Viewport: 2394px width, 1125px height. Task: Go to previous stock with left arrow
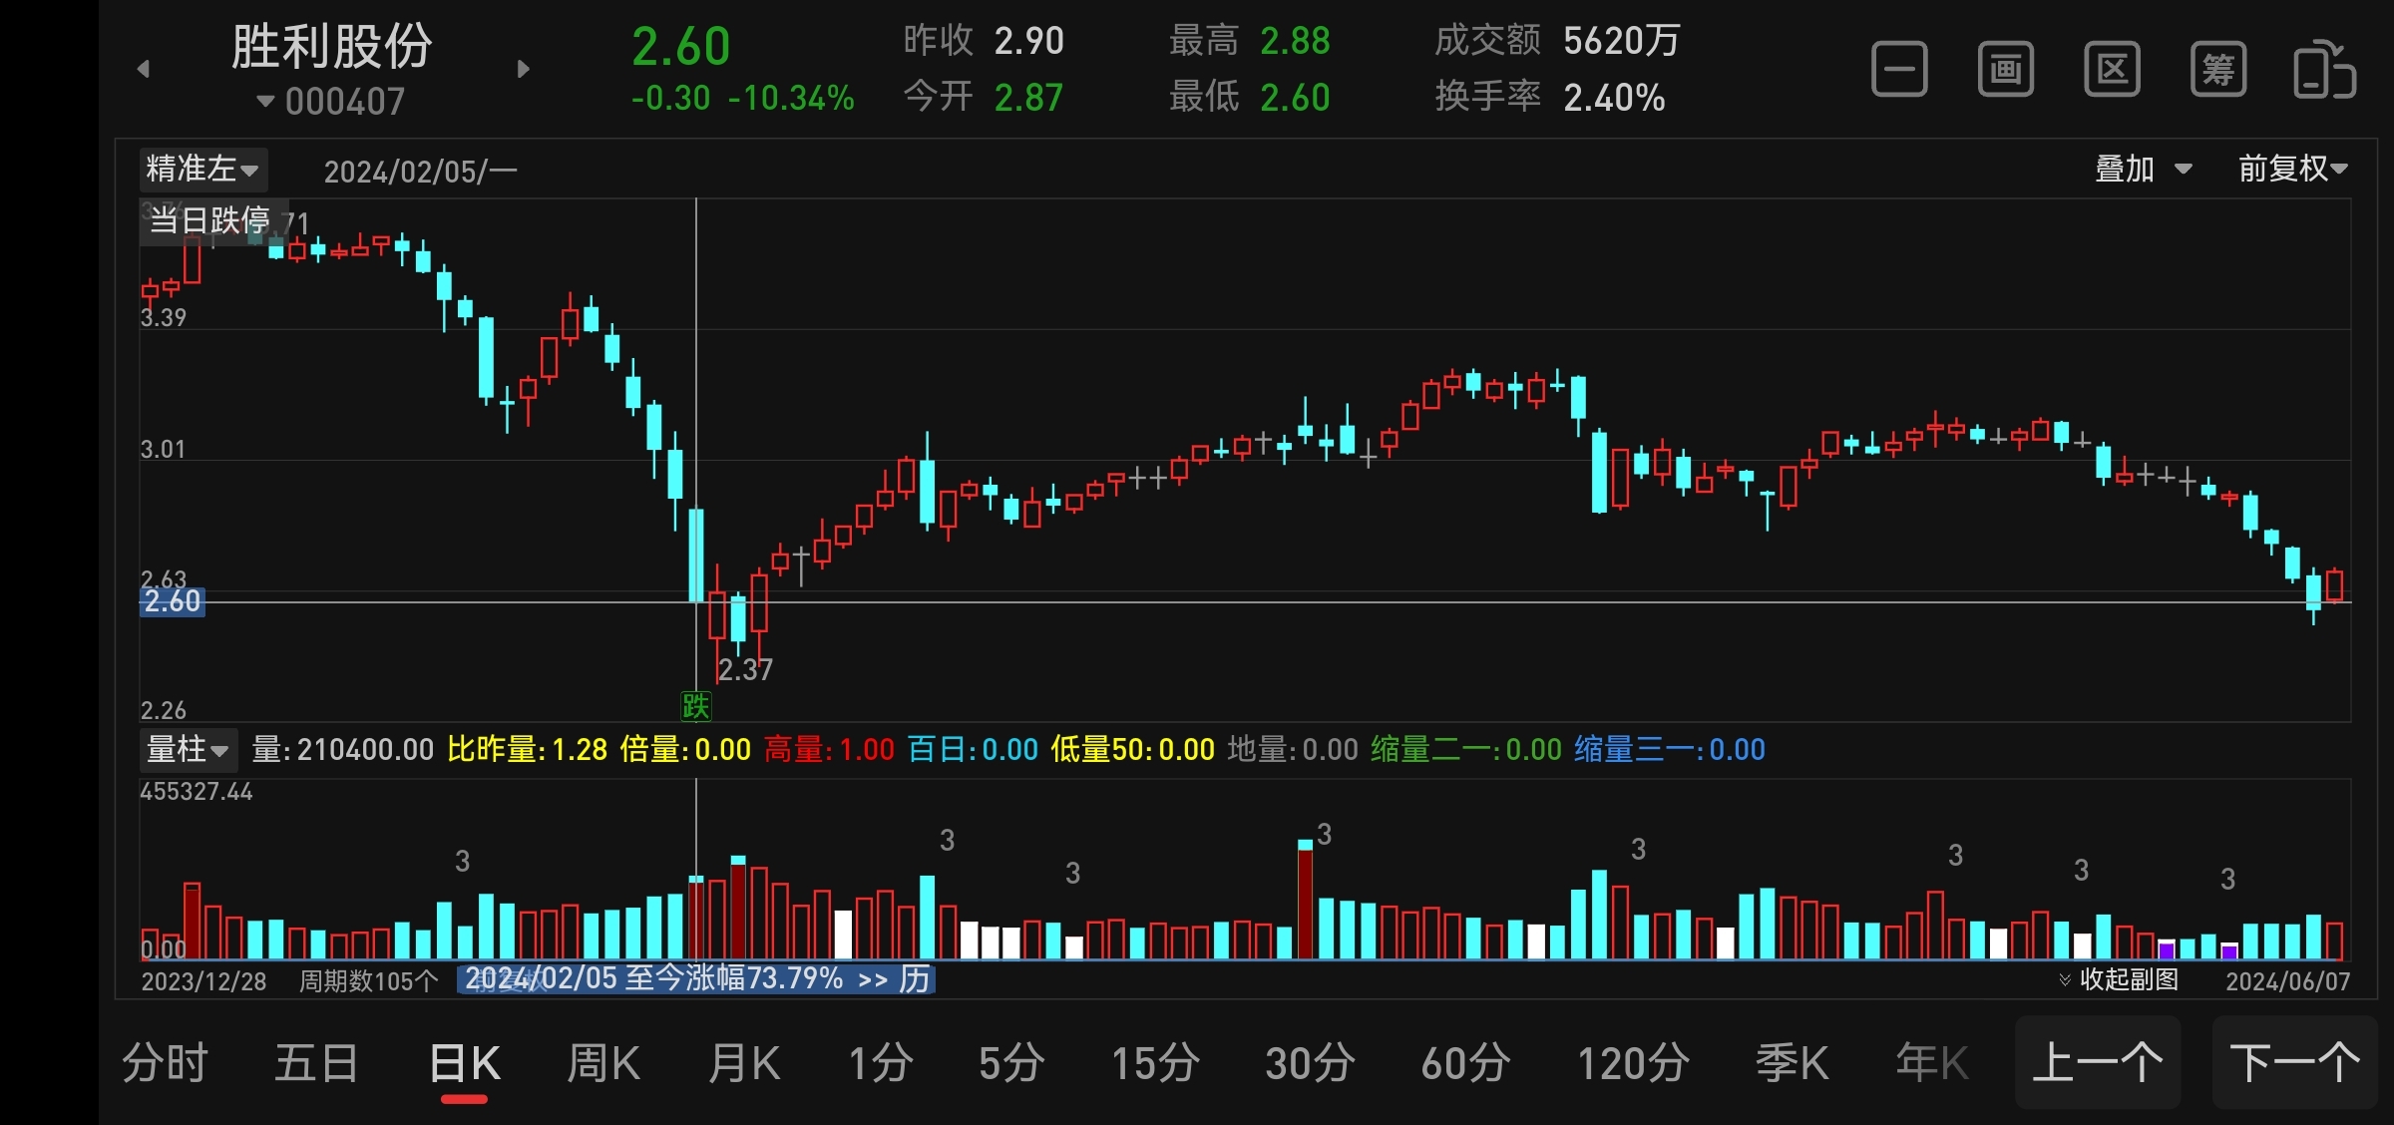pos(144,69)
